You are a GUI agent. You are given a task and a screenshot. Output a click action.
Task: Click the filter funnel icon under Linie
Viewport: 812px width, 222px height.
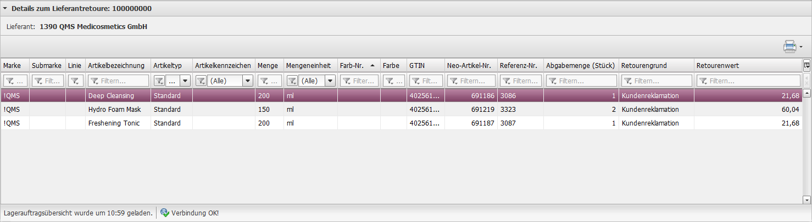pyautogui.click(x=74, y=81)
